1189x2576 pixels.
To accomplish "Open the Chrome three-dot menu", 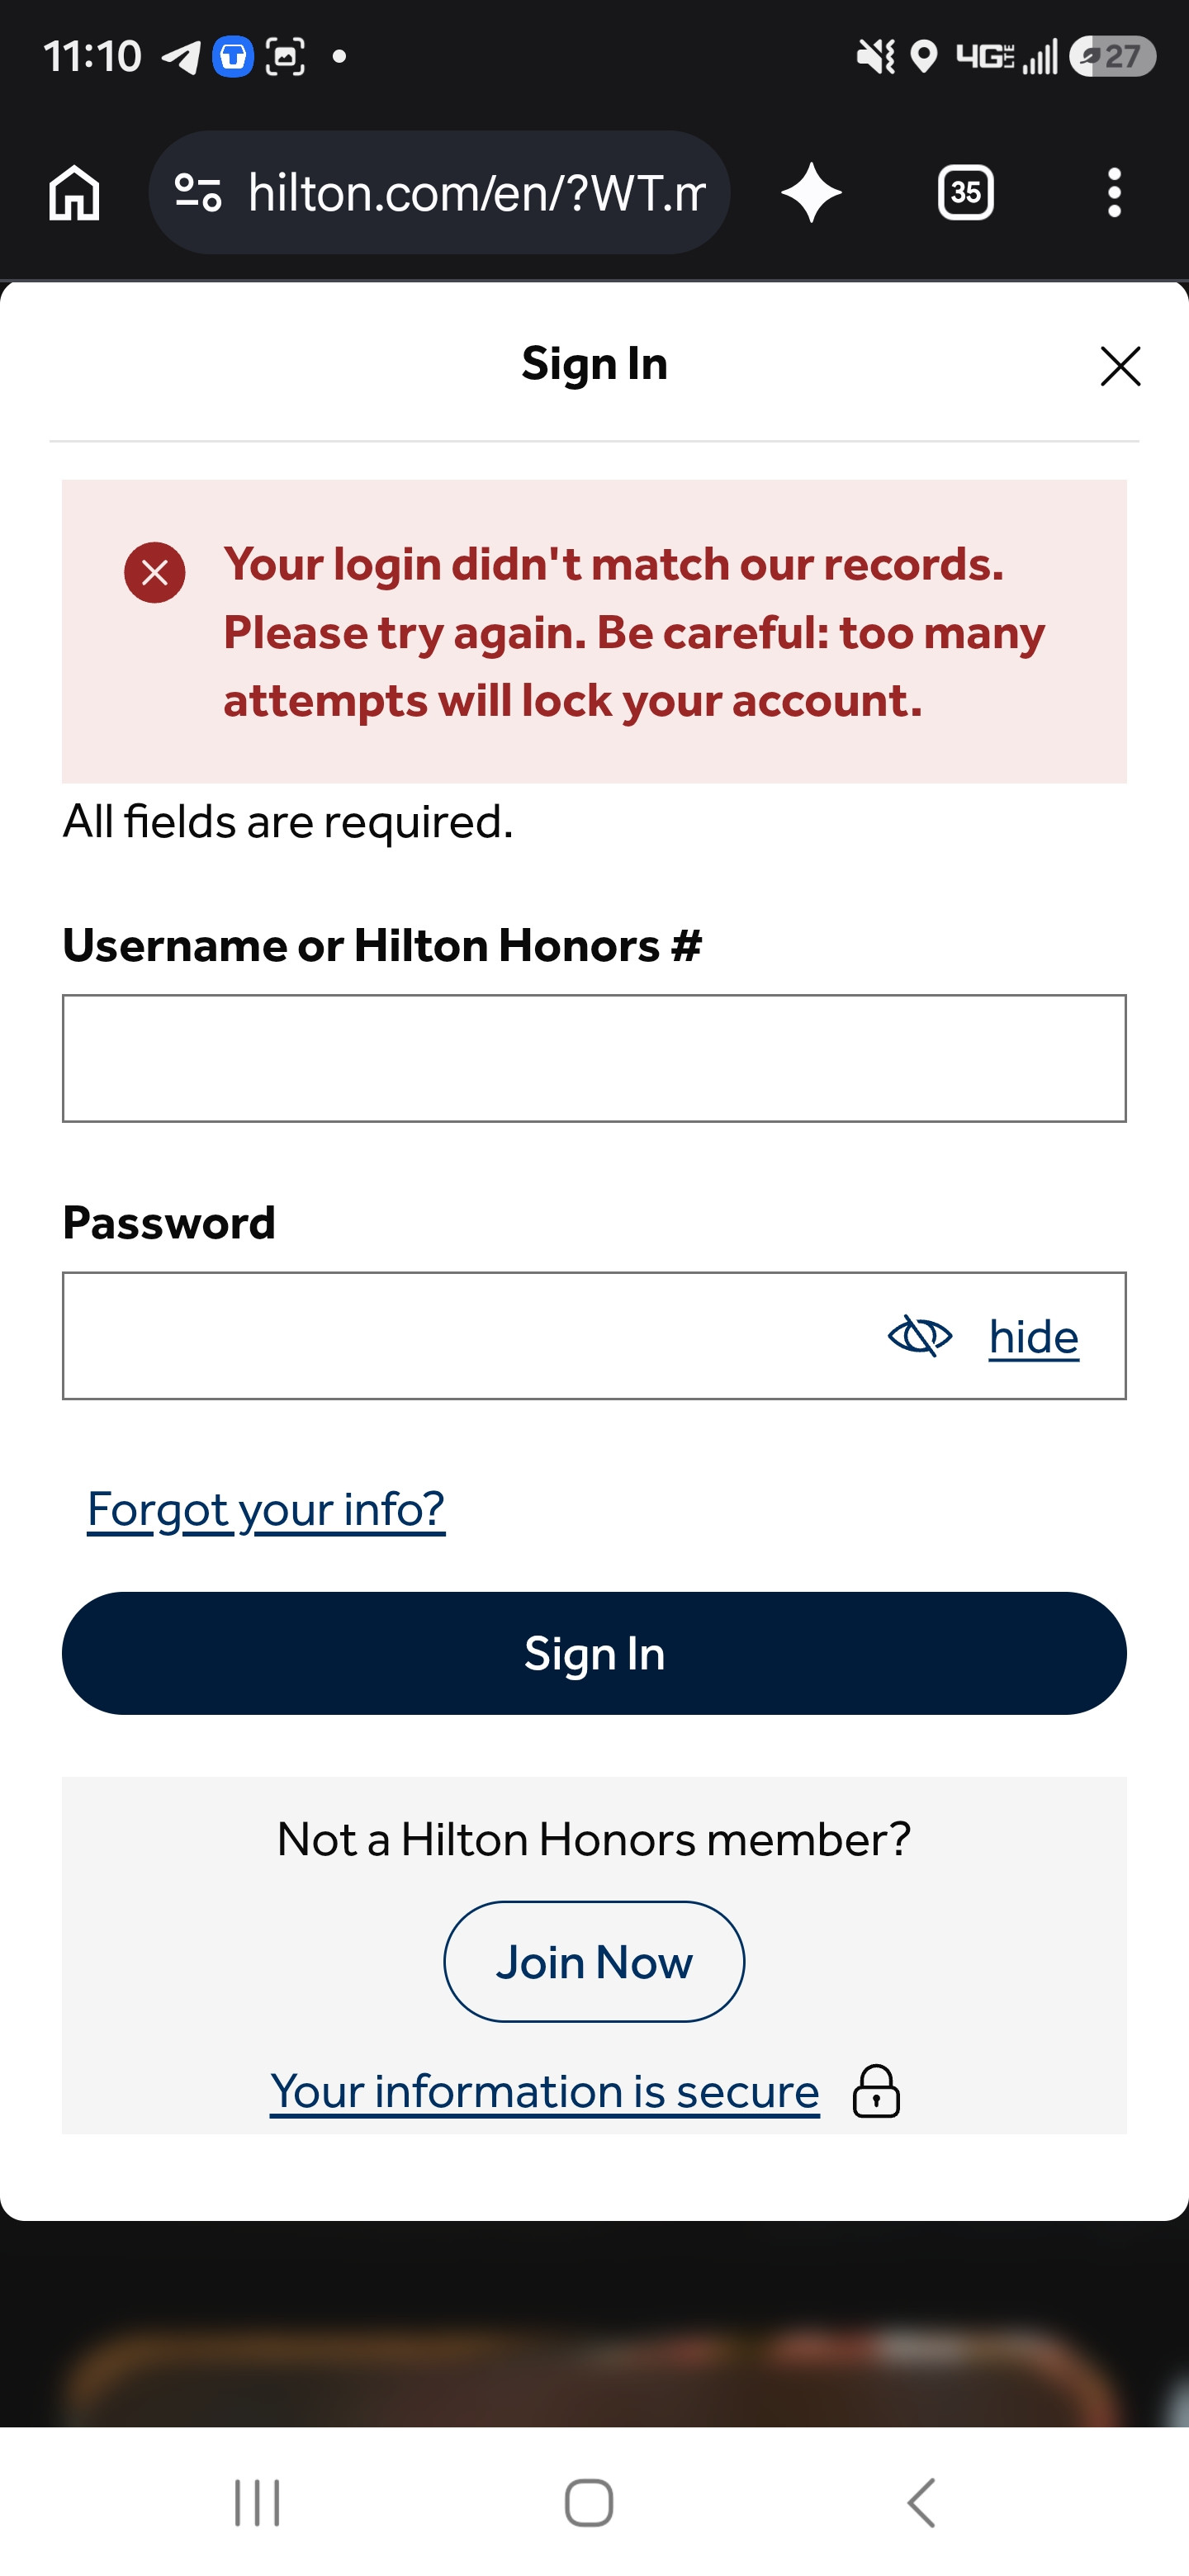I will [x=1114, y=192].
